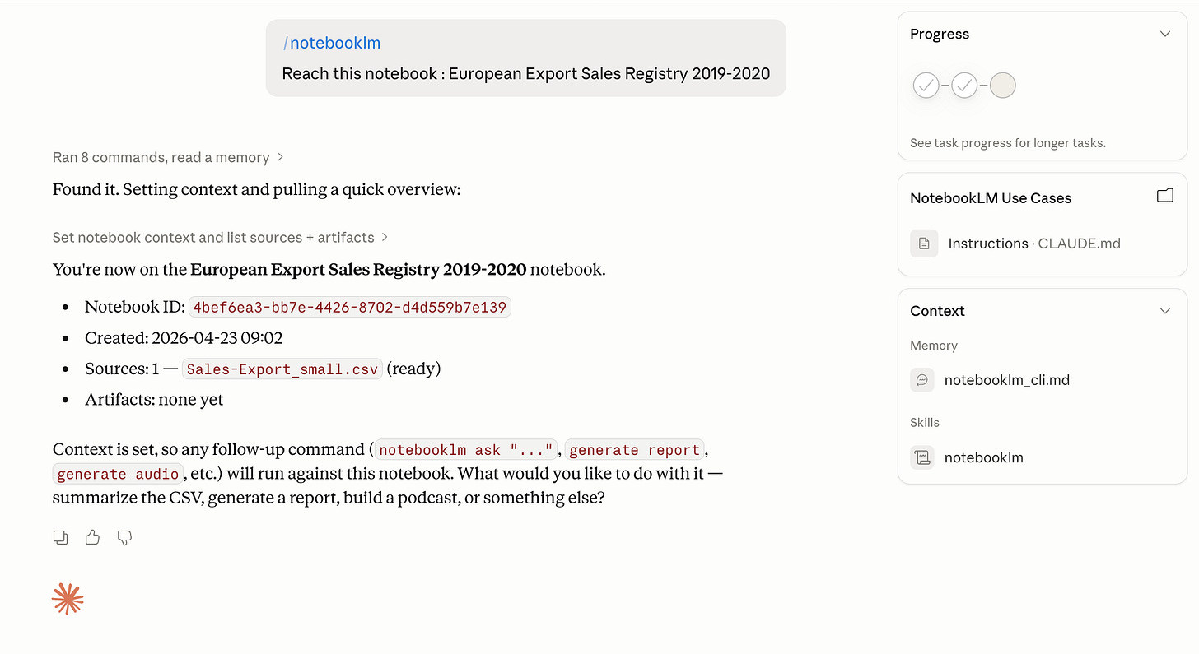Click the user message 'Reach this notebook' text

[x=526, y=73]
